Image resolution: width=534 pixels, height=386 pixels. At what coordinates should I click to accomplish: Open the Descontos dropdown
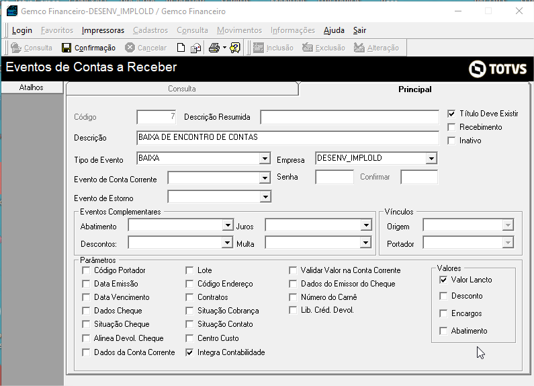[x=227, y=243]
